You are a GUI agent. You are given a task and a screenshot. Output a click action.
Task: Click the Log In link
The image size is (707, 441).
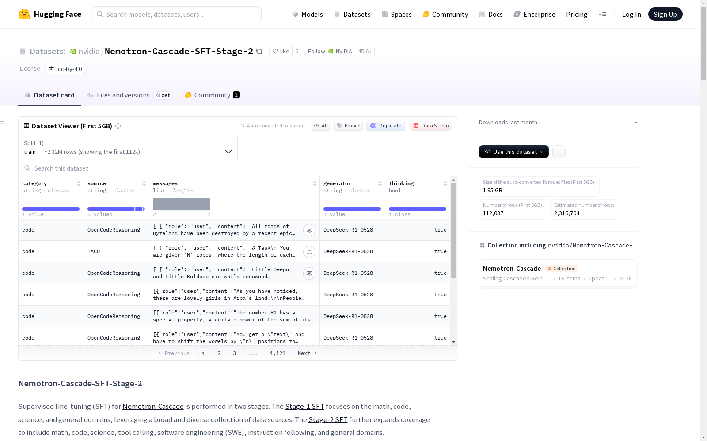pos(631,14)
